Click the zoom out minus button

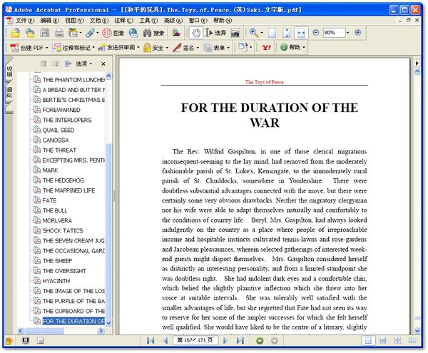click(x=315, y=33)
